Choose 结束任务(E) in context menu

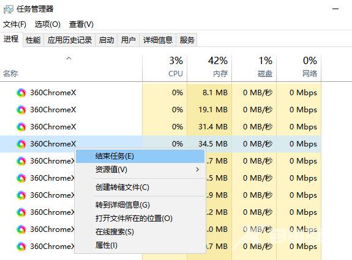(x=140, y=156)
